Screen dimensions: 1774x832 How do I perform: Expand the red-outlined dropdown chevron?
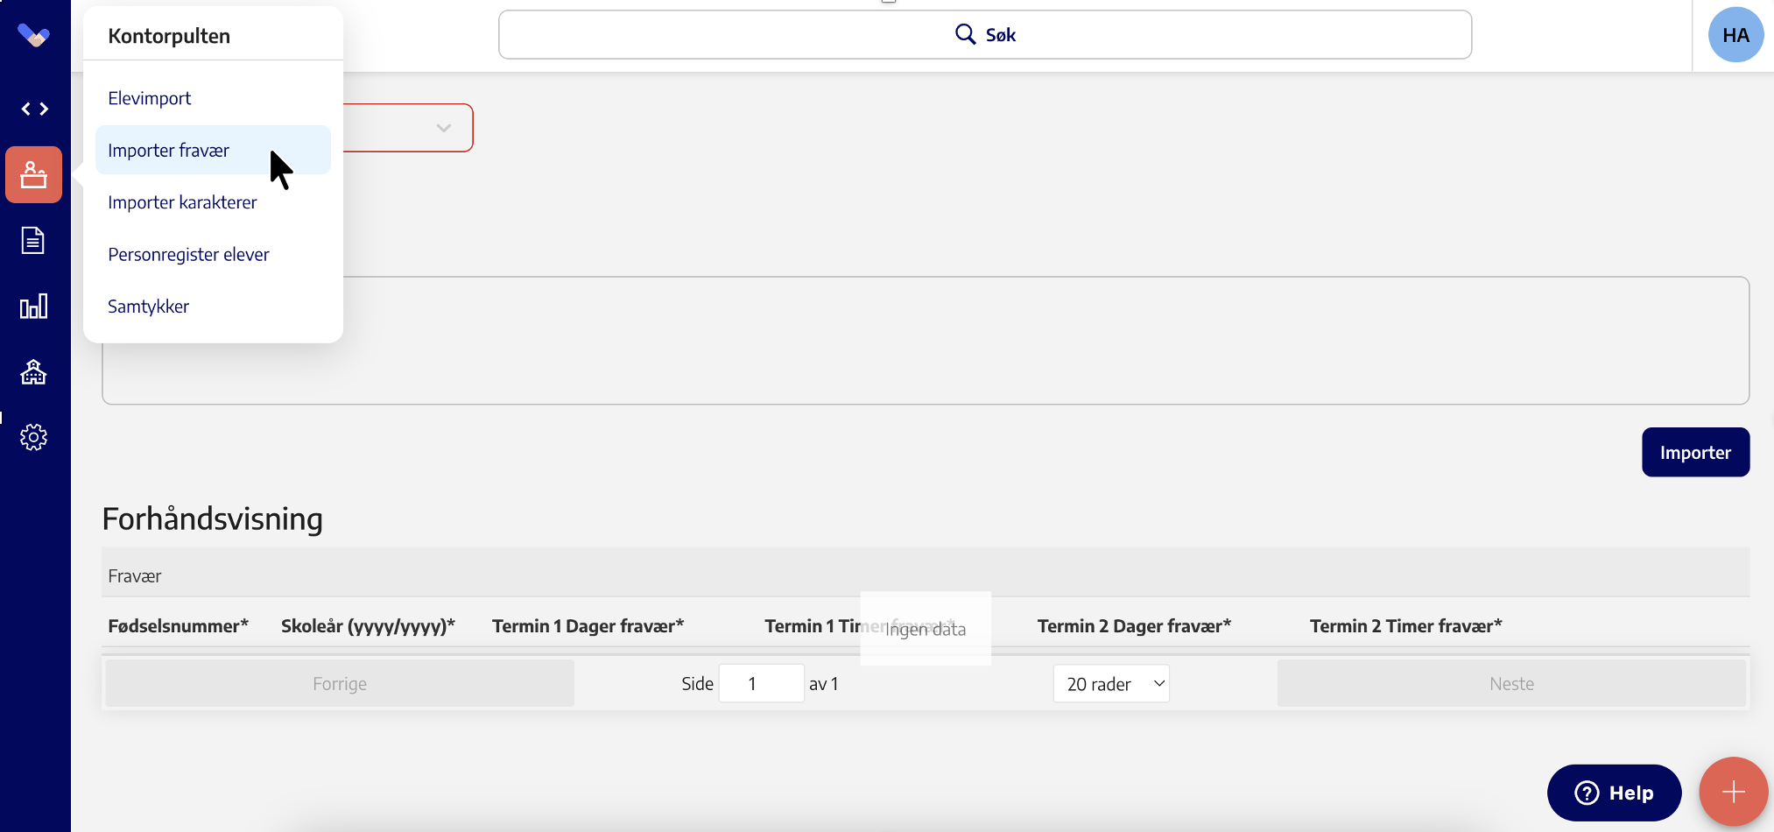(x=444, y=128)
